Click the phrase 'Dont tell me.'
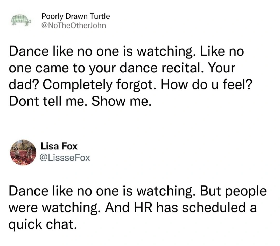The height and width of the screenshot is (246, 280). [48, 101]
